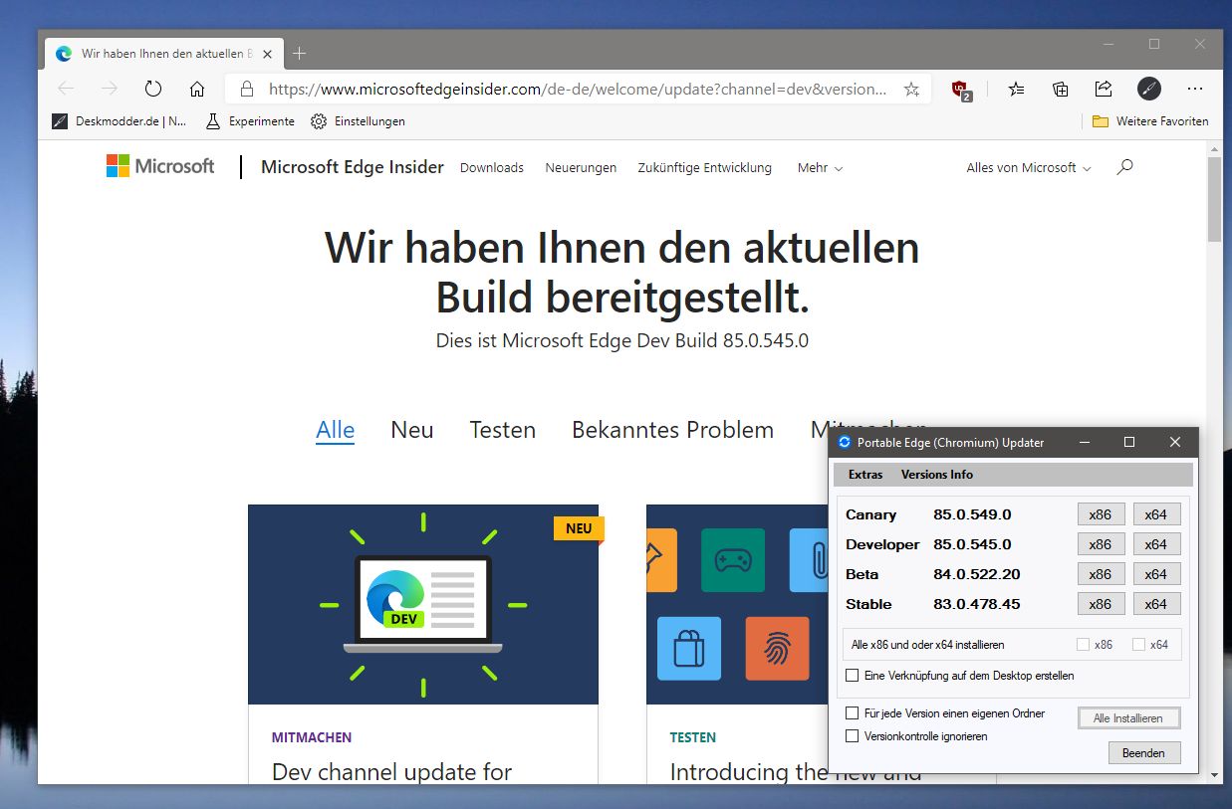The image size is (1232, 809).
Task: Install Stable x64 version
Action: (1156, 604)
